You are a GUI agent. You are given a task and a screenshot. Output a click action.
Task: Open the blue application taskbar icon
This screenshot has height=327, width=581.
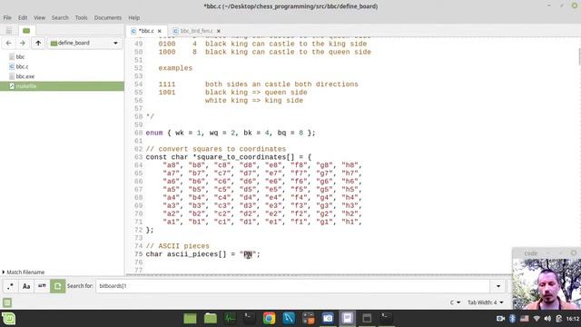tap(289, 318)
